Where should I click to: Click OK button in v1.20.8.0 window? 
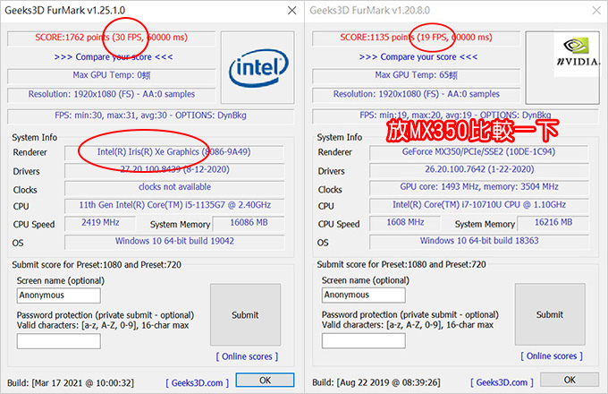[570, 380]
